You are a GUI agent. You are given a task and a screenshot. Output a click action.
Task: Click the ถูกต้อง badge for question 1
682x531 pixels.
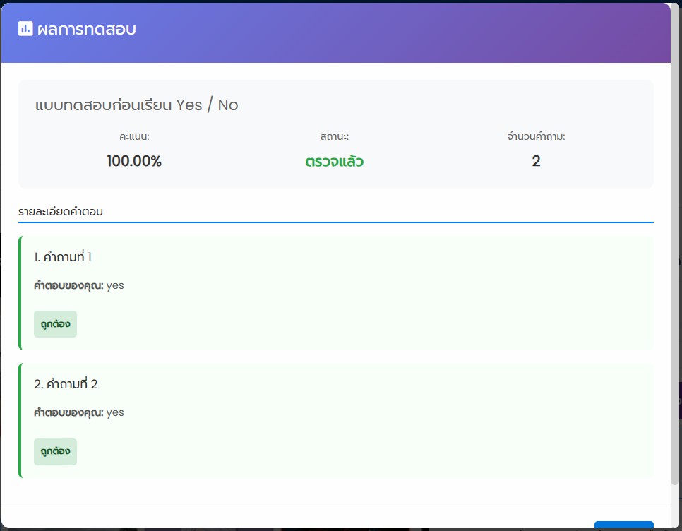(x=55, y=324)
